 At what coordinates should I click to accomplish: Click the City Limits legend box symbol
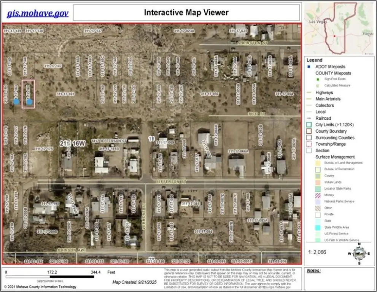click(309, 125)
